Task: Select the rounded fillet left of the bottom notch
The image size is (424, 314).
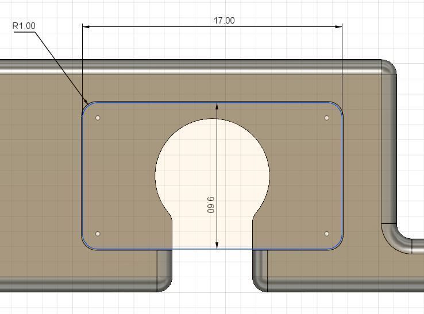Action: click(x=164, y=284)
